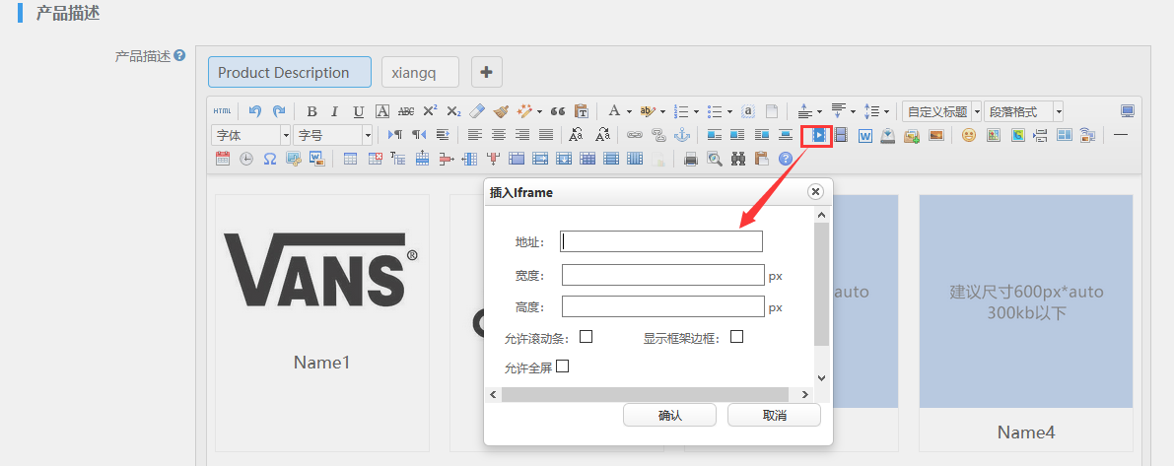
Task: Open the 段落格式 paragraph format dropdown
Action: (1023, 111)
